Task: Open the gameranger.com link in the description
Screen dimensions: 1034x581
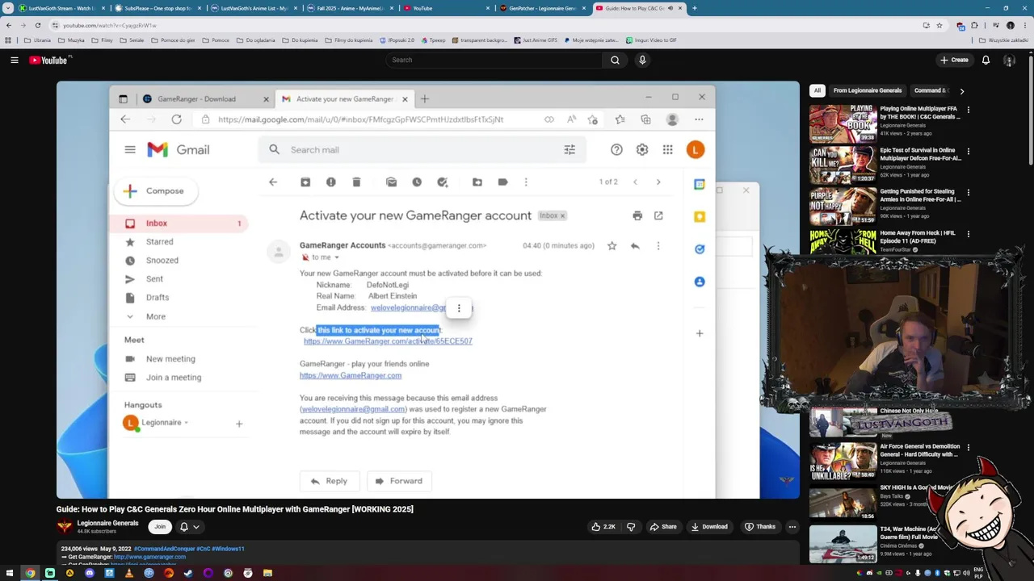Action: 149,557
